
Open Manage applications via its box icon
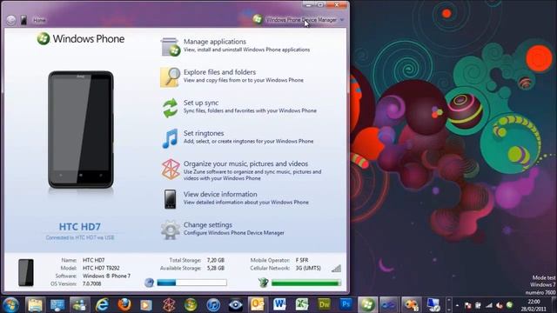[171, 47]
